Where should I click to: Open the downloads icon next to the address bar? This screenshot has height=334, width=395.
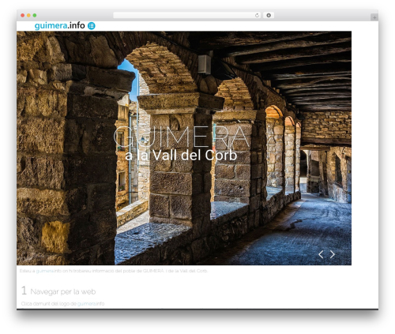coord(269,15)
